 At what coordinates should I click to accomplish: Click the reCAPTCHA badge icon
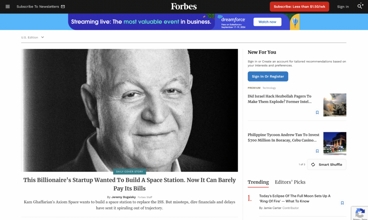tap(359, 213)
